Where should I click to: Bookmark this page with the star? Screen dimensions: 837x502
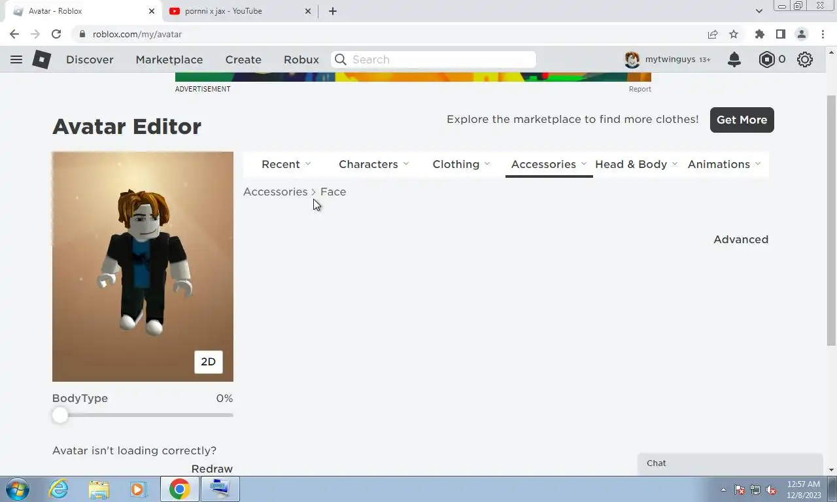click(734, 34)
